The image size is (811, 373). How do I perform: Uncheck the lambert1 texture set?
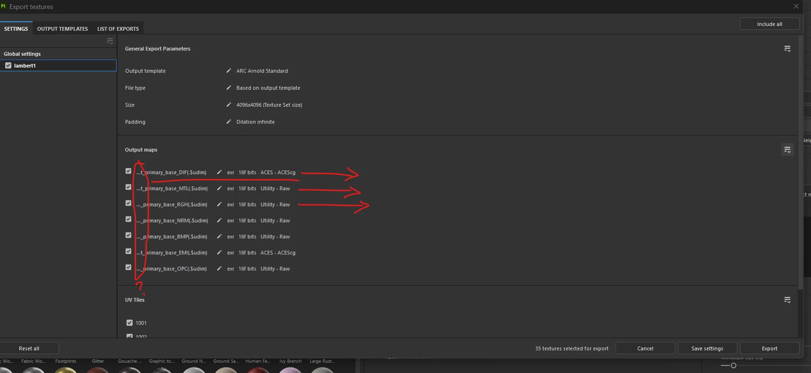8,66
